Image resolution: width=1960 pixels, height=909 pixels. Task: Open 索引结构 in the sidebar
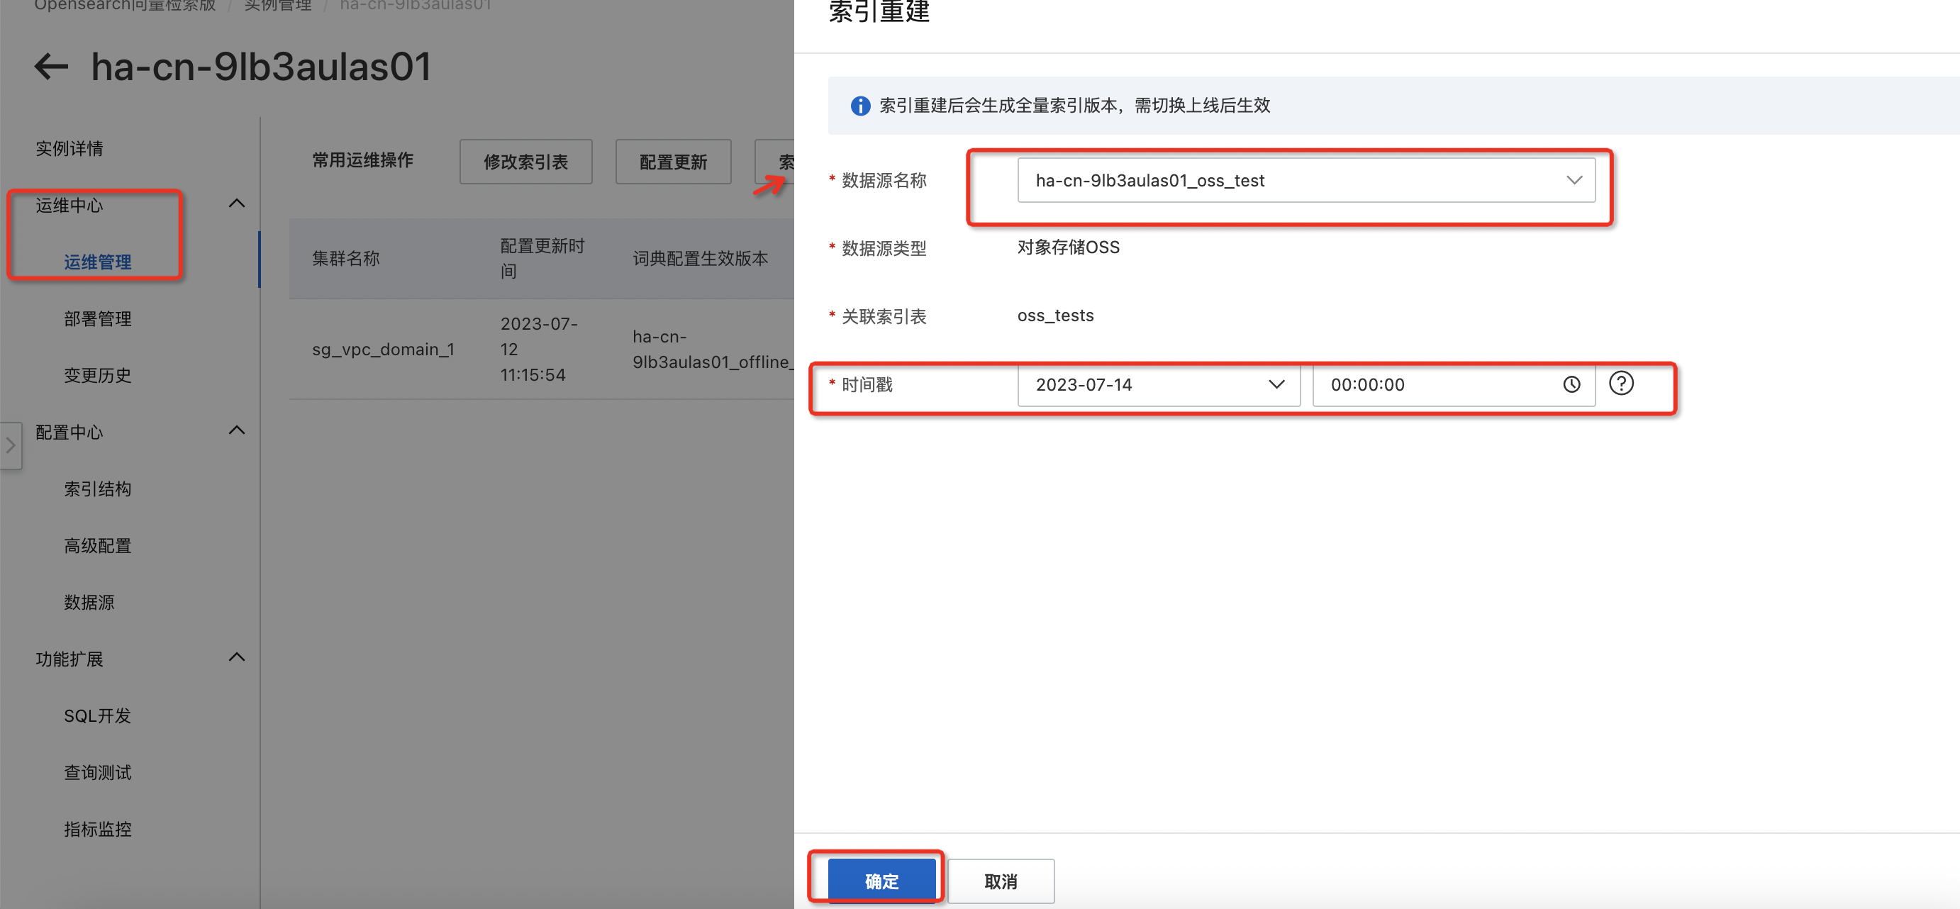(x=97, y=489)
